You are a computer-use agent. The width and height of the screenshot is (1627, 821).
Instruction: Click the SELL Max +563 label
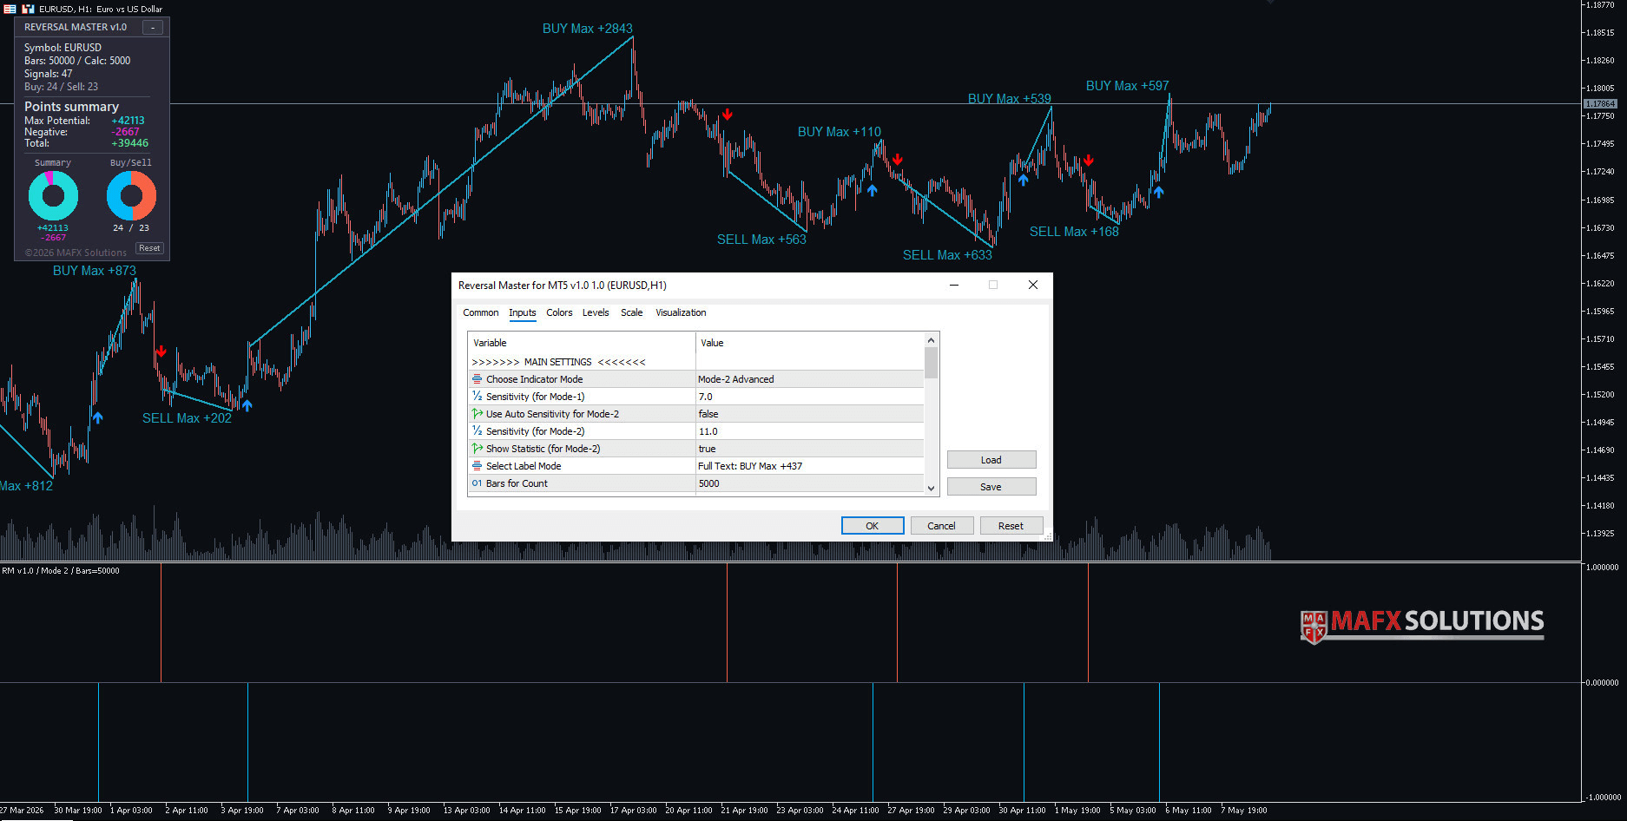pyautogui.click(x=761, y=240)
